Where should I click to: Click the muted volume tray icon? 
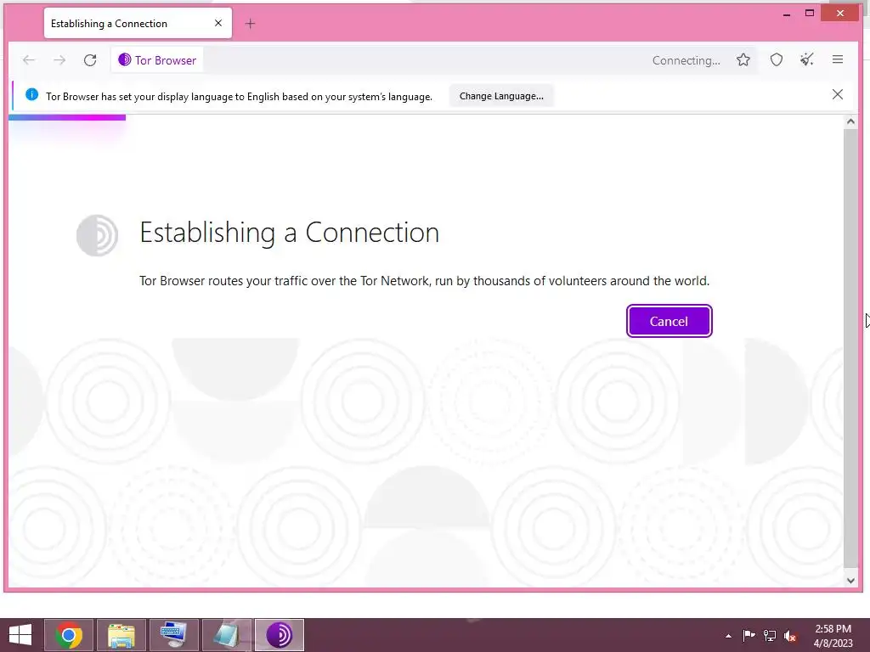coord(790,636)
